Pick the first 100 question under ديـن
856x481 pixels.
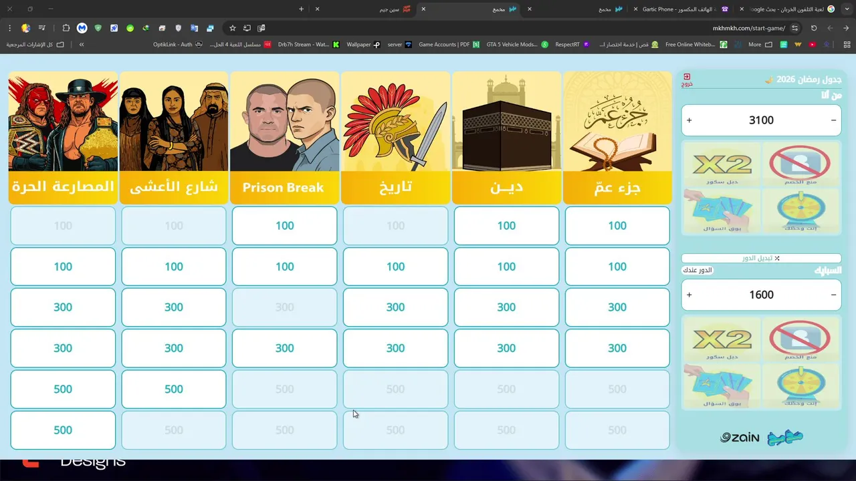506,226
